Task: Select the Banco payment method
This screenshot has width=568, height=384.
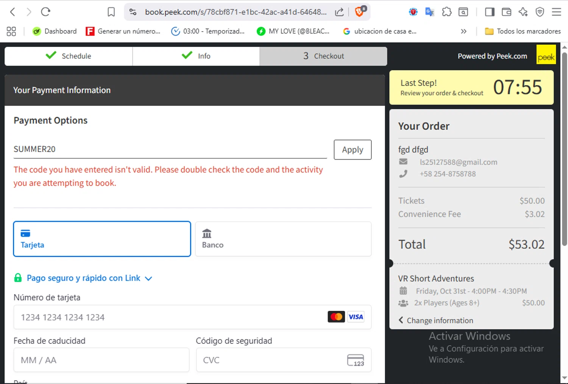Action: 283,239
